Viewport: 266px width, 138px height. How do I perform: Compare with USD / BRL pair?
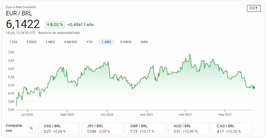pos(59,129)
